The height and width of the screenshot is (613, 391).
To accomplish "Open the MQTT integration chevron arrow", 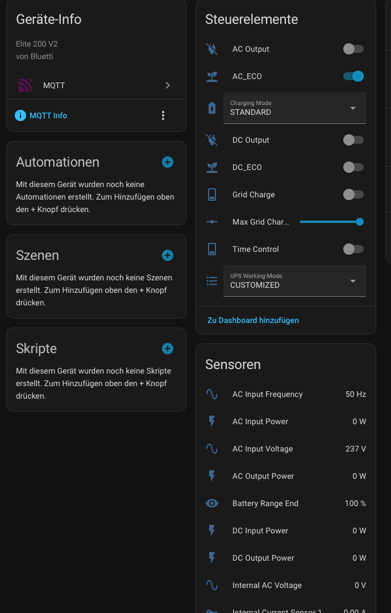I will (x=168, y=85).
